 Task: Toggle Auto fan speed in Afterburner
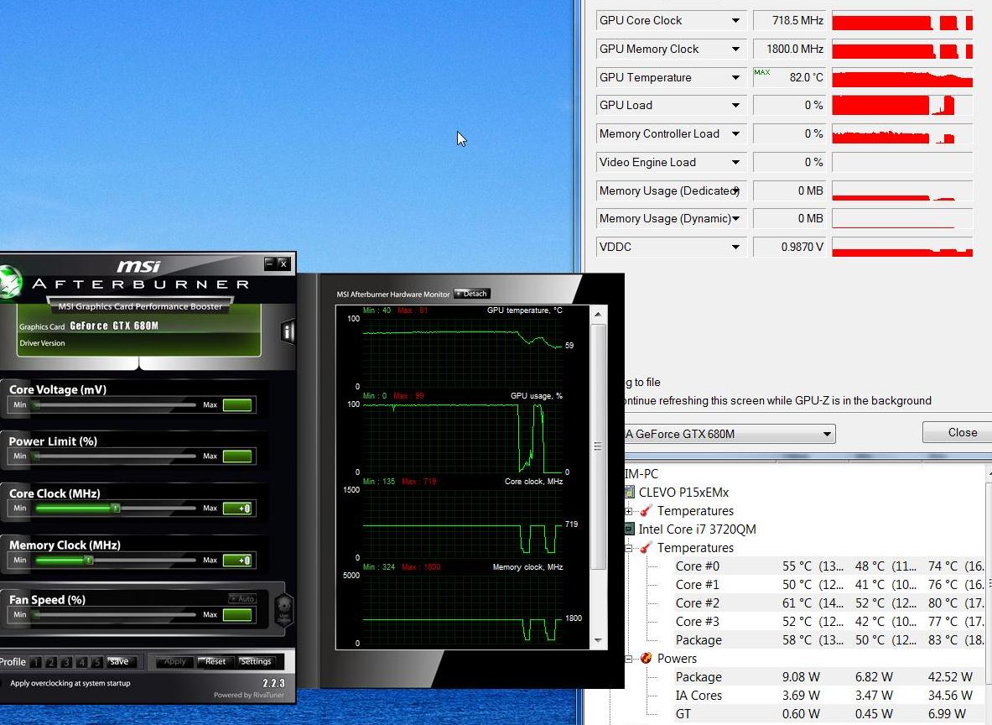pyautogui.click(x=242, y=598)
